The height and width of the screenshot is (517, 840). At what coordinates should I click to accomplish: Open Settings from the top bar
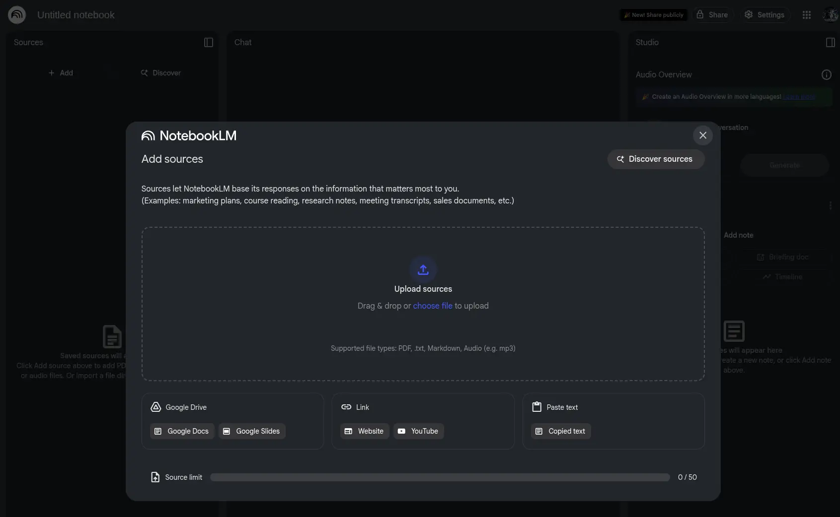tap(764, 15)
